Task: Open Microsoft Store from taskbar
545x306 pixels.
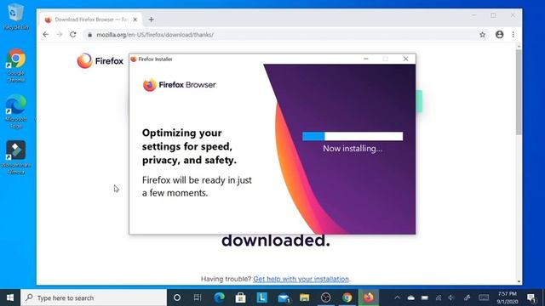Action: 240,297
